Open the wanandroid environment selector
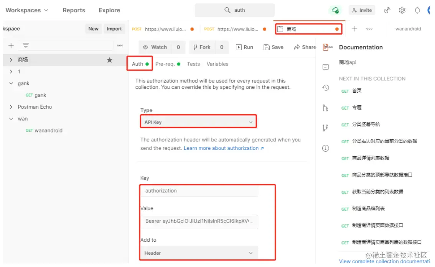The width and height of the screenshot is (435, 267). pyautogui.click(x=408, y=29)
